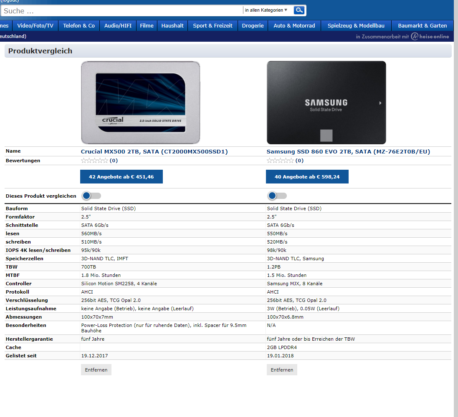This screenshot has width=458, height=417.
Task: Open the Samsung SSD product image
Action: [x=326, y=103]
